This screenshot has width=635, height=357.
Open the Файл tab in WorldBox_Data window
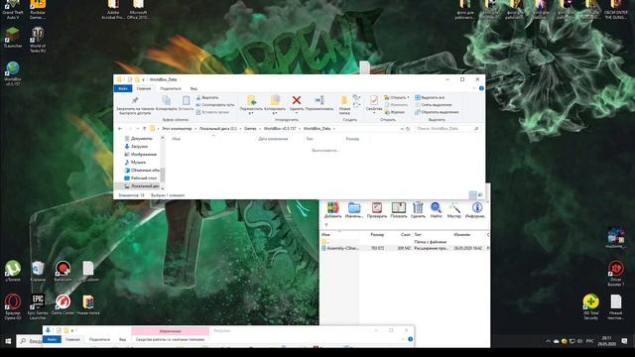(123, 88)
